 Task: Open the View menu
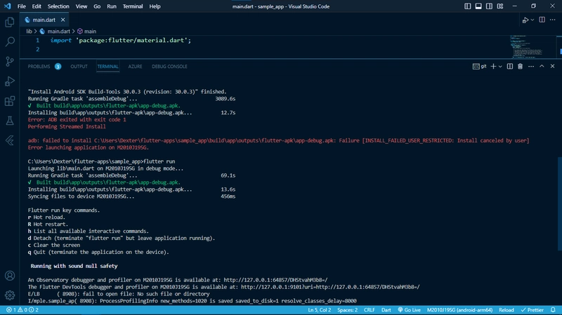81,6
